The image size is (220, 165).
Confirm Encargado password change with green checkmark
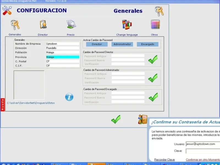point(153,97)
